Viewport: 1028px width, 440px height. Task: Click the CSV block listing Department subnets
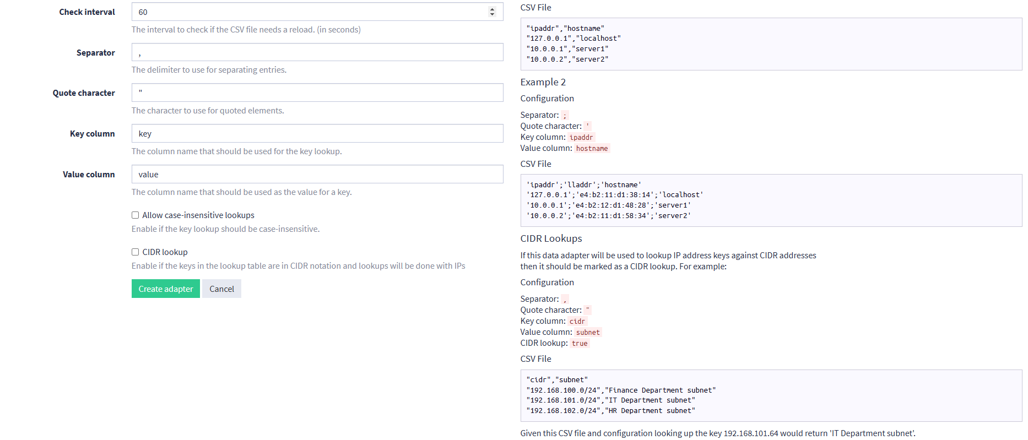(x=771, y=395)
